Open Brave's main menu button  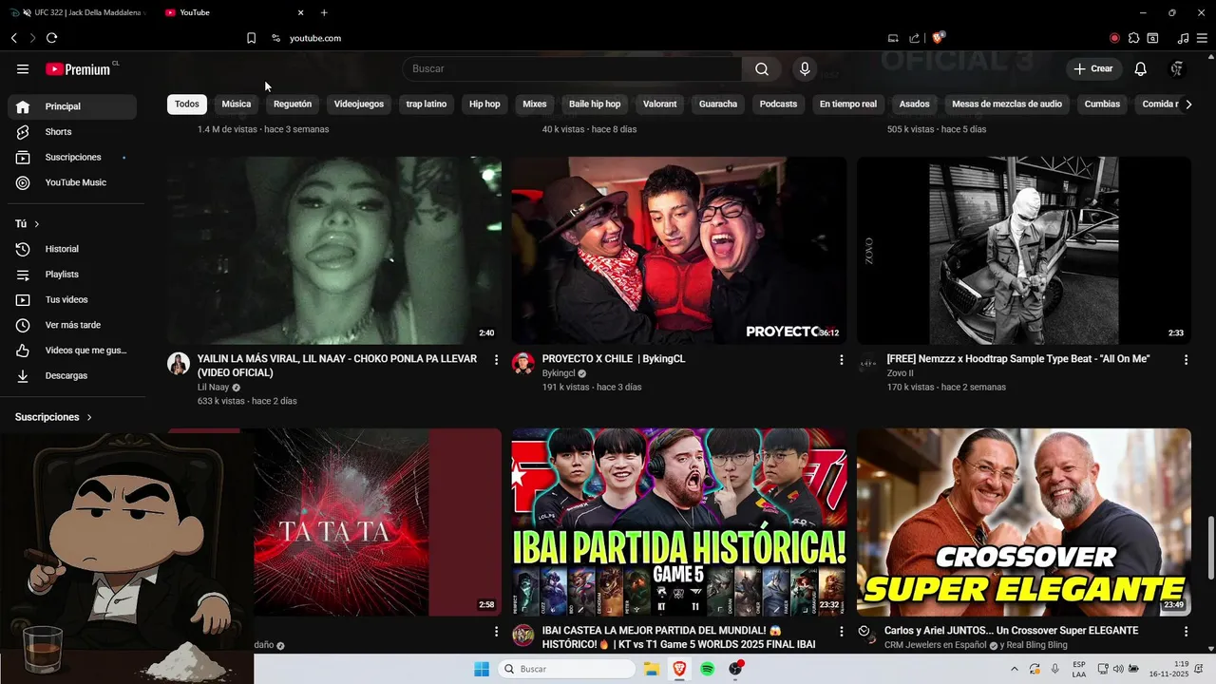click(x=1202, y=38)
